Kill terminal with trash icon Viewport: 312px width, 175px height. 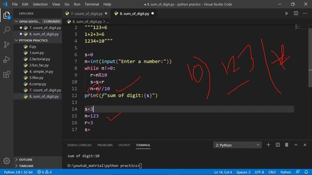tap(287, 145)
